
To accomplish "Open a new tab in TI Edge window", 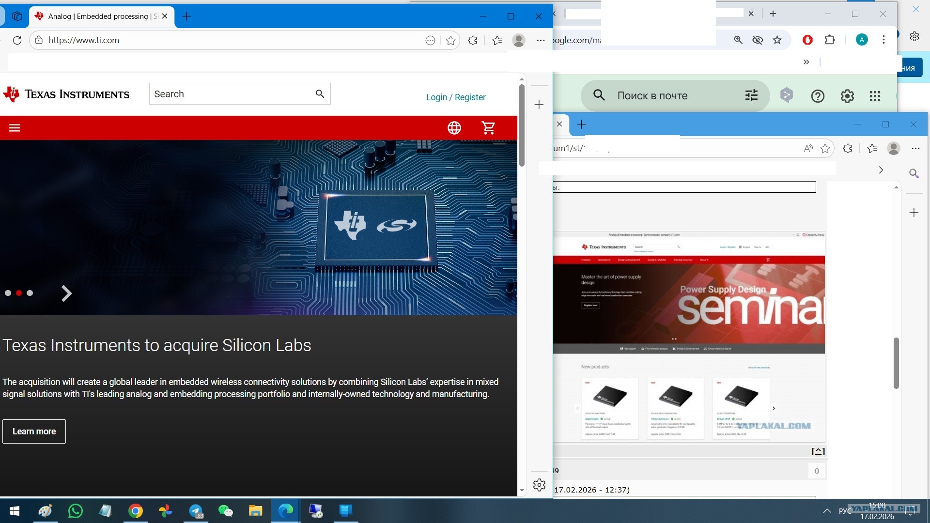I will [186, 16].
